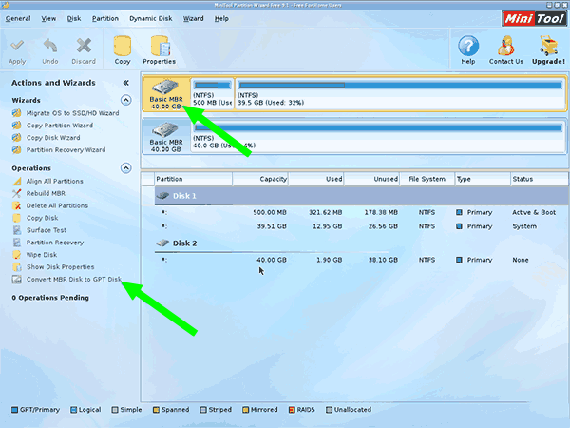Click the Rebuild MBR icon
This screenshot has width=570, height=428.
[17, 194]
